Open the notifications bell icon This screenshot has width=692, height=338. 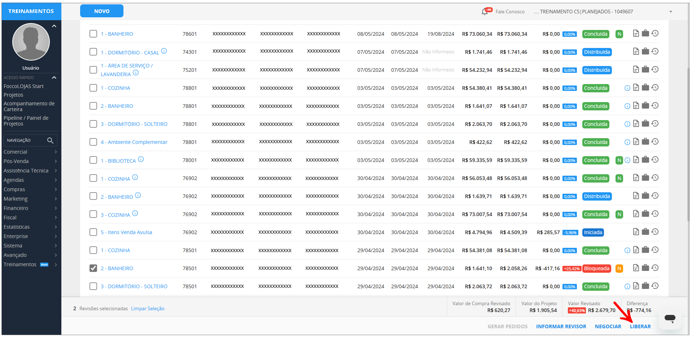click(x=485, y=12)
